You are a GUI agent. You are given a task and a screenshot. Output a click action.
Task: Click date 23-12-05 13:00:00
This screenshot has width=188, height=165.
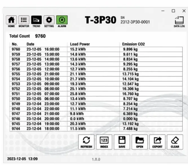click(x=43, y=64)
